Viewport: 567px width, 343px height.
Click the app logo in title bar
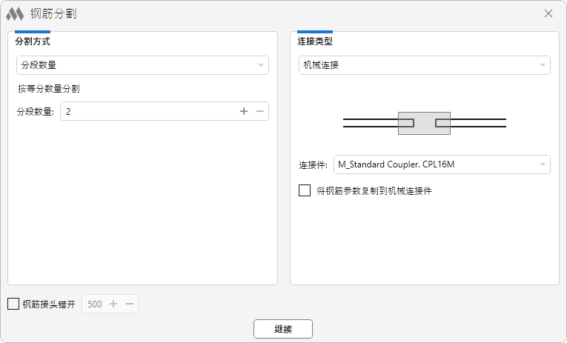pos(15,13)
